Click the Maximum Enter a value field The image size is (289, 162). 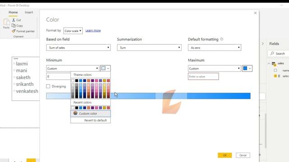click(203, 76)
